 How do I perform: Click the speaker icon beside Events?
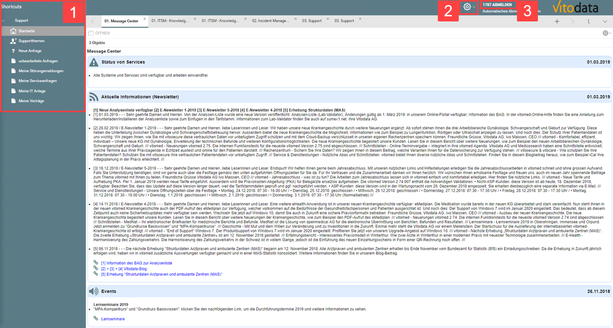[x=93, y=291]
